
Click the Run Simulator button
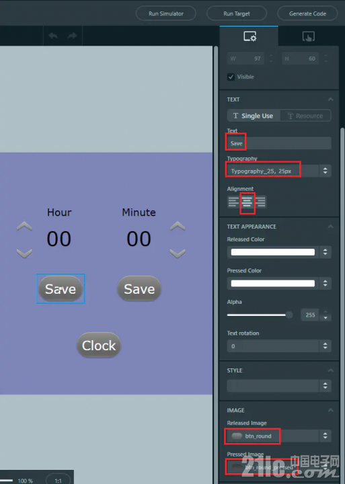166,13
